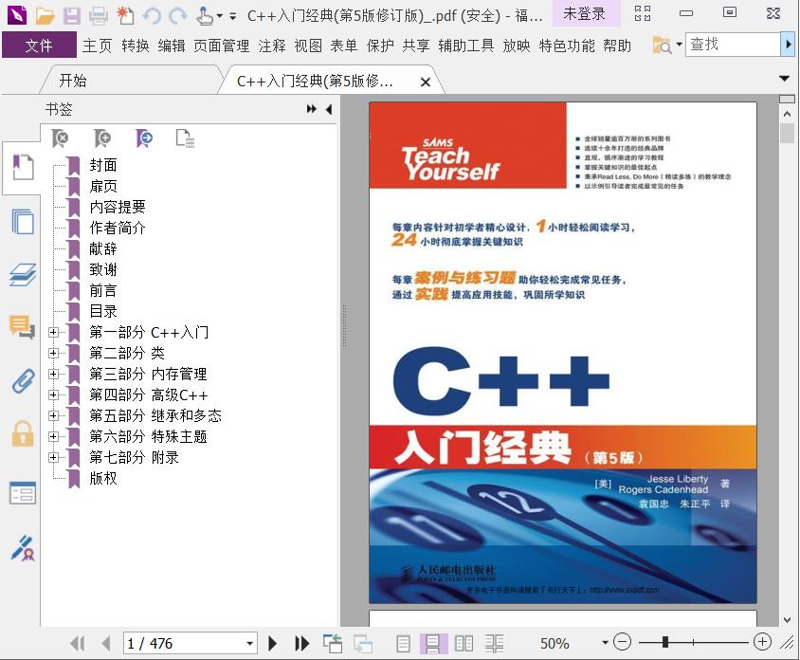Click the add new bookmark icon
This screenshot has height=660, width=800.
coord(102,137)
